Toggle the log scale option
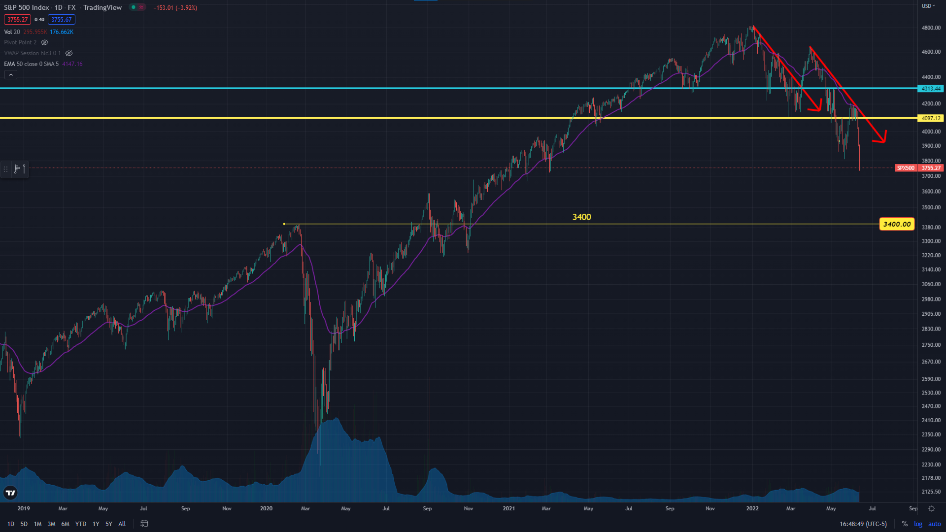 (918, 524)
